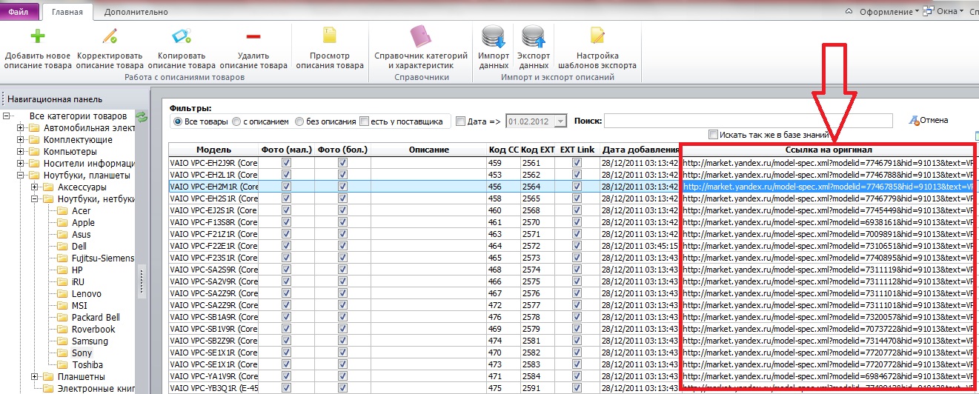Open the Файл menu

(x=19, y=12)
